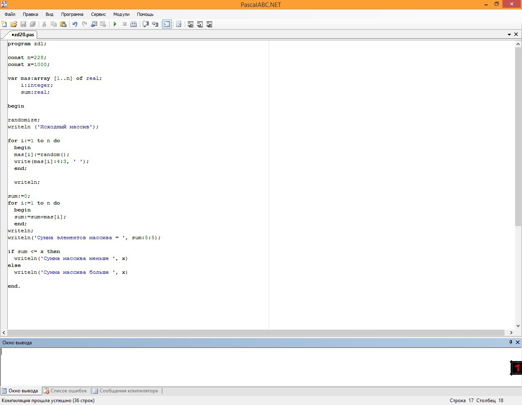Click the editor vertical scrollbar down arrow
This screenshot has height=405, width=522.
tap(518, 326)
